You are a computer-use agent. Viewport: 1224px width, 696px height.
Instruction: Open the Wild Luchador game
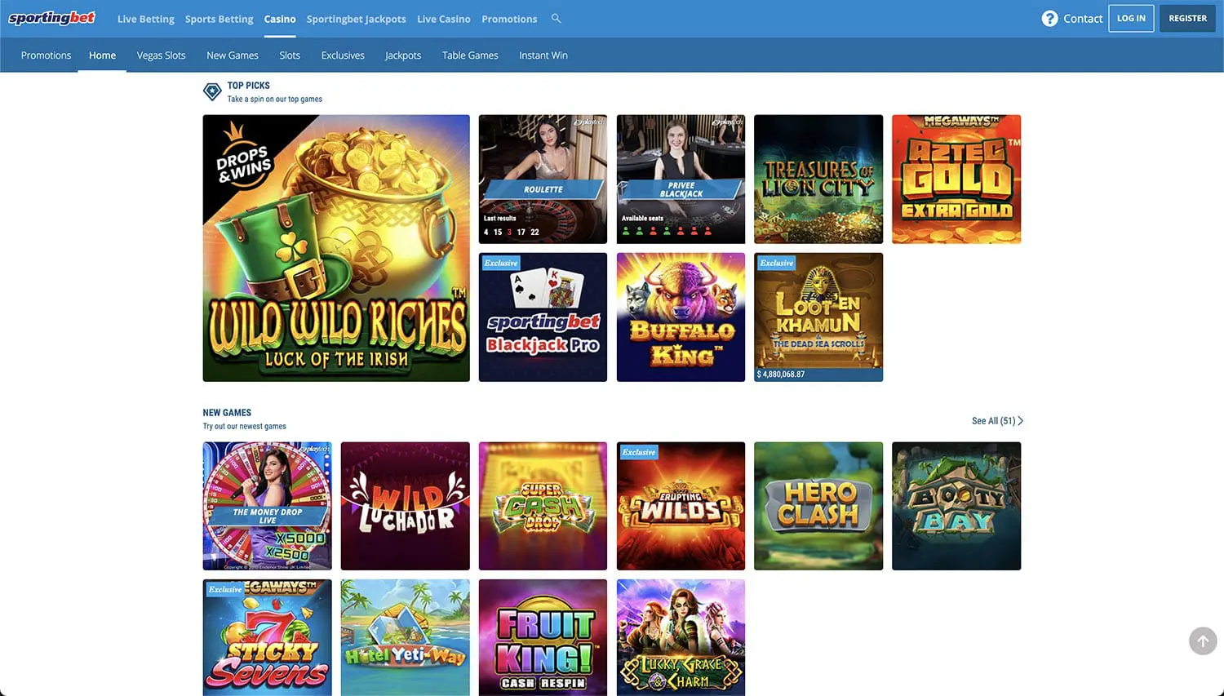[x=405, y=506]
